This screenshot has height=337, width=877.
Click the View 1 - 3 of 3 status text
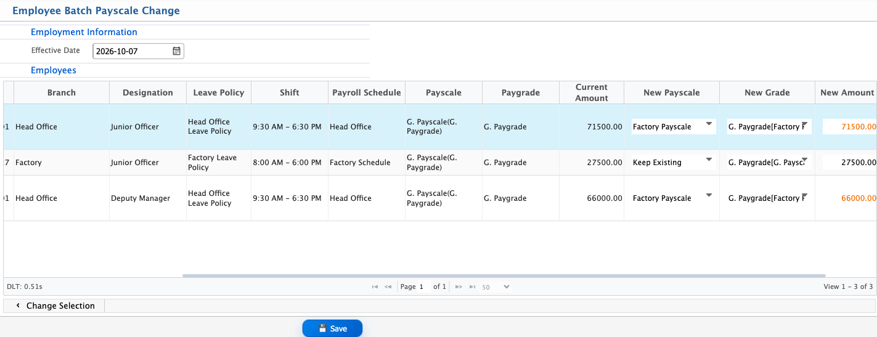coord(848,286)
